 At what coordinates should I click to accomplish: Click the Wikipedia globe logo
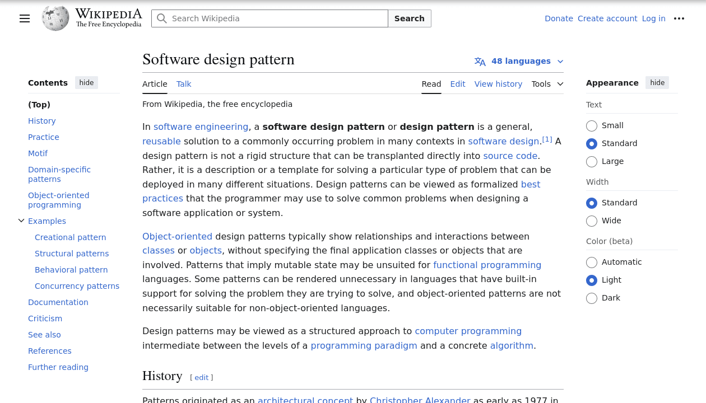pyautogui.click(x=55, y=18)
